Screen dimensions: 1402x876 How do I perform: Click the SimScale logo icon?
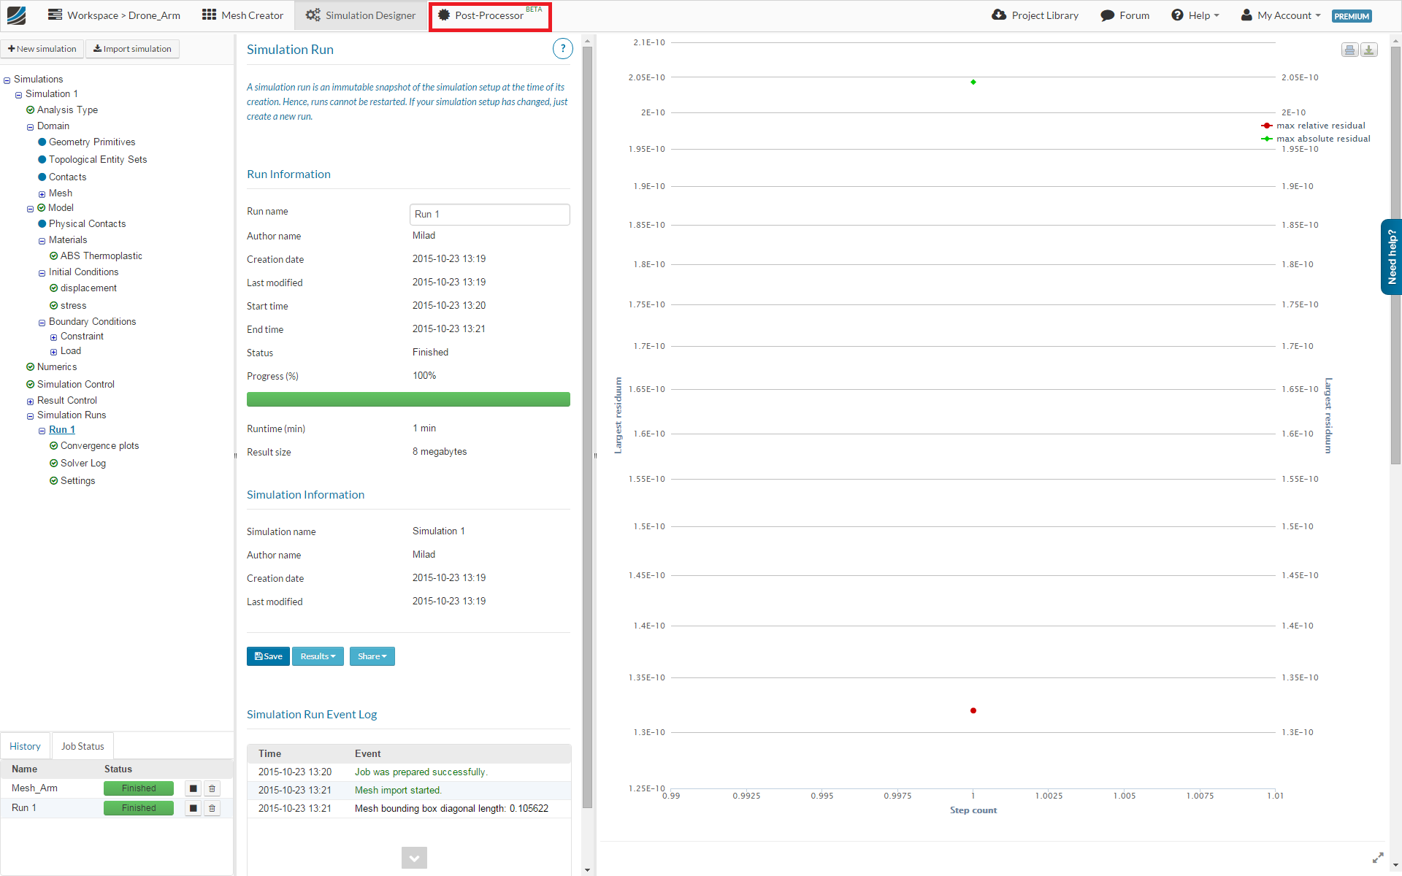(16, 15)
